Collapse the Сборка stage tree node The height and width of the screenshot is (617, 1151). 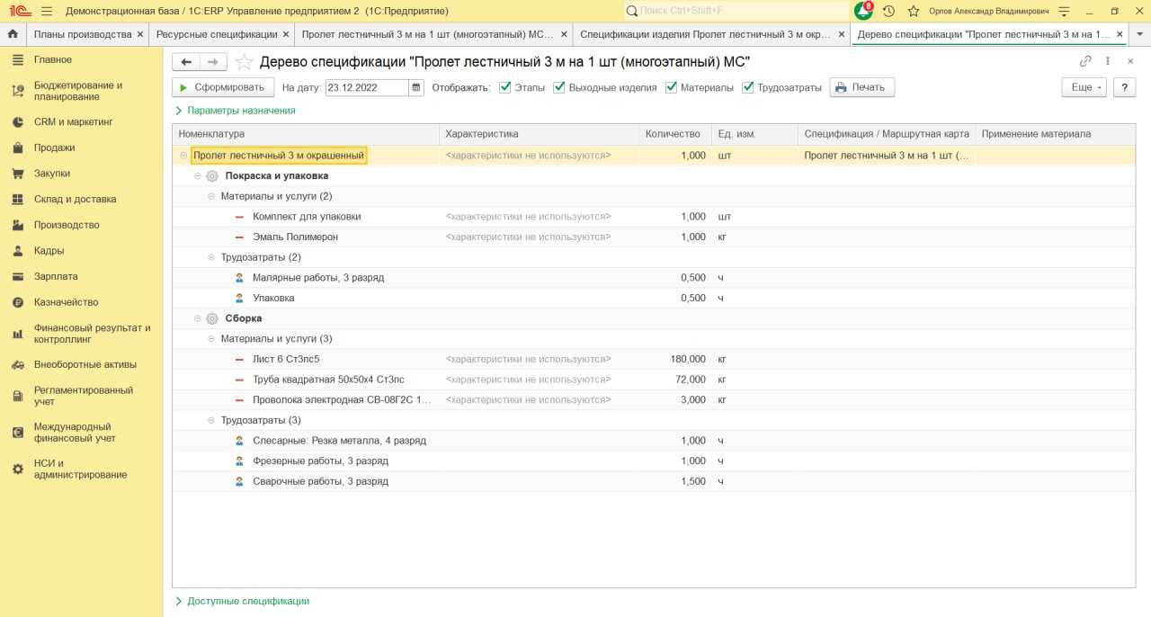click(198, 318)
